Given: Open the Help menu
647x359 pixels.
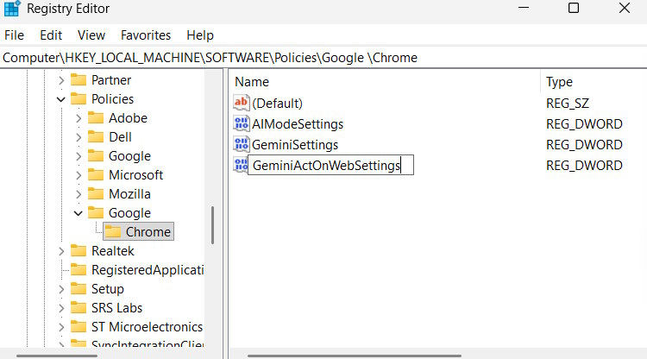Looking at the screenshot, I should pos(200,35).
